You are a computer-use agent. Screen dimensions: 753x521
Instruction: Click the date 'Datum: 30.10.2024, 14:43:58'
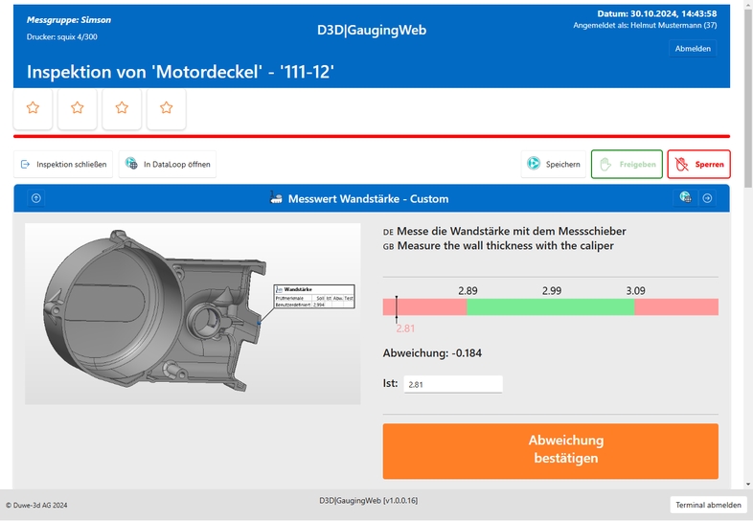[x=657, y=14]
